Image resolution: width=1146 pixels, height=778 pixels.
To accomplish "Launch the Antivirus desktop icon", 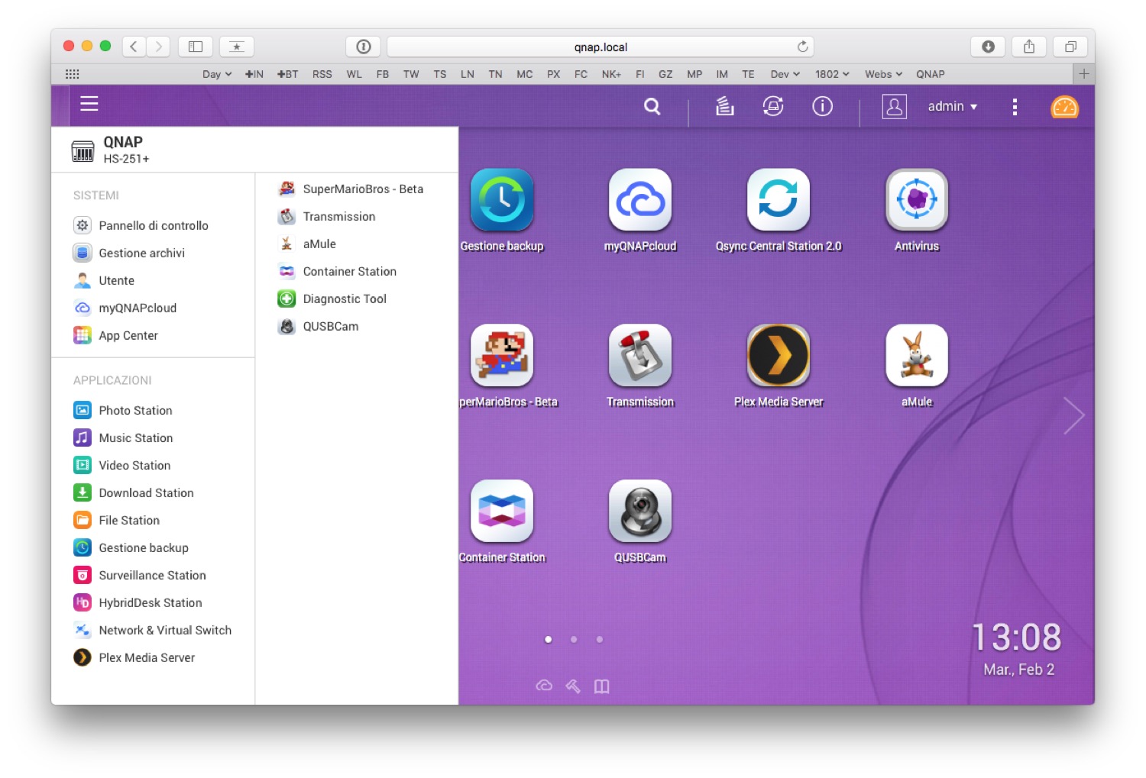I will pos(917,200).
